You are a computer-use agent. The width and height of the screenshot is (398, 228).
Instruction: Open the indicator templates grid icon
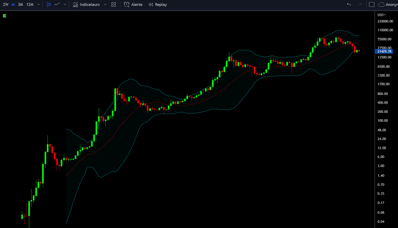coord(113,5)
